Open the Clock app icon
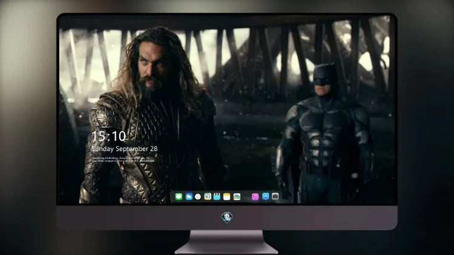This screenshot has width=454, height=255. click(x=198, y=197)
